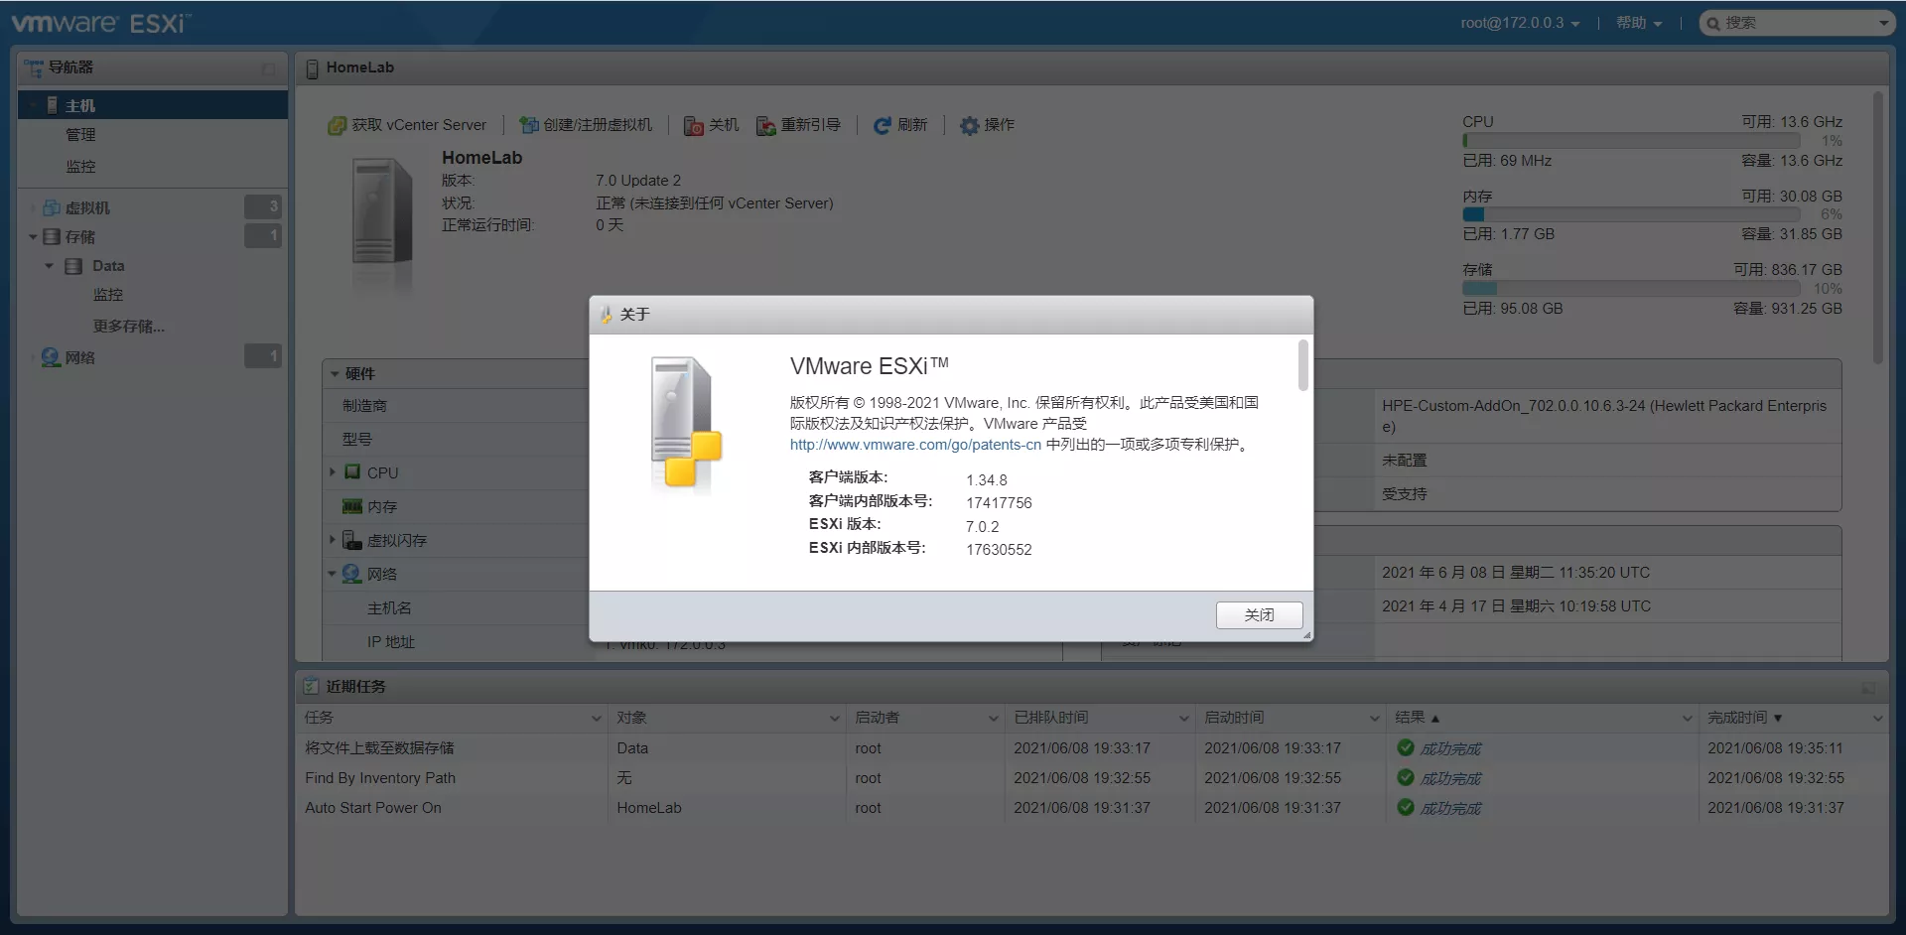Select Manage under Host in navigator
Image resolution: width=1906 pixels, height=935 pixels.
(x=80, y=135)
